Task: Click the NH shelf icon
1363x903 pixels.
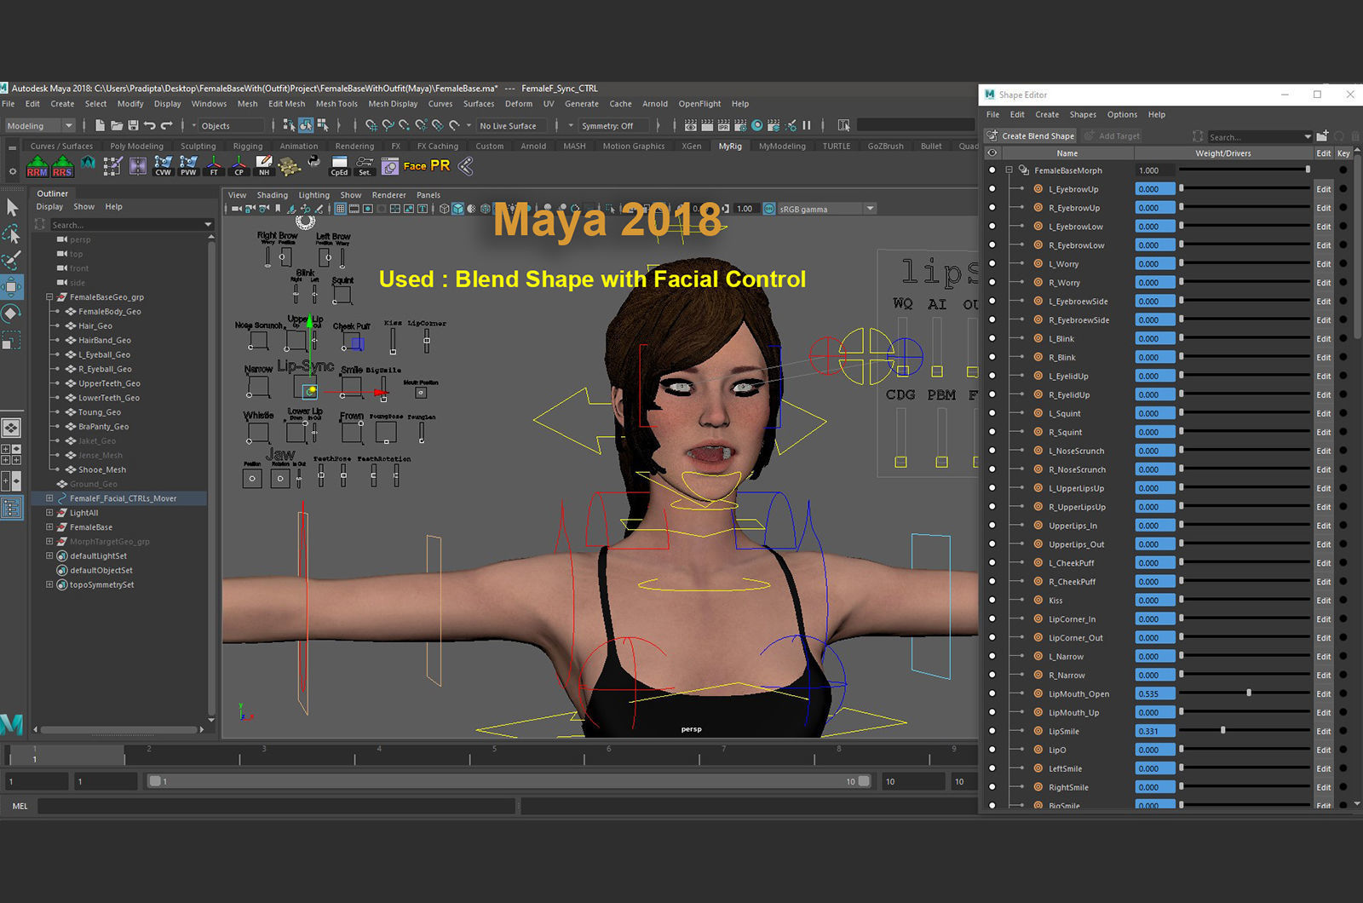Action: click(x=264, y=165)
